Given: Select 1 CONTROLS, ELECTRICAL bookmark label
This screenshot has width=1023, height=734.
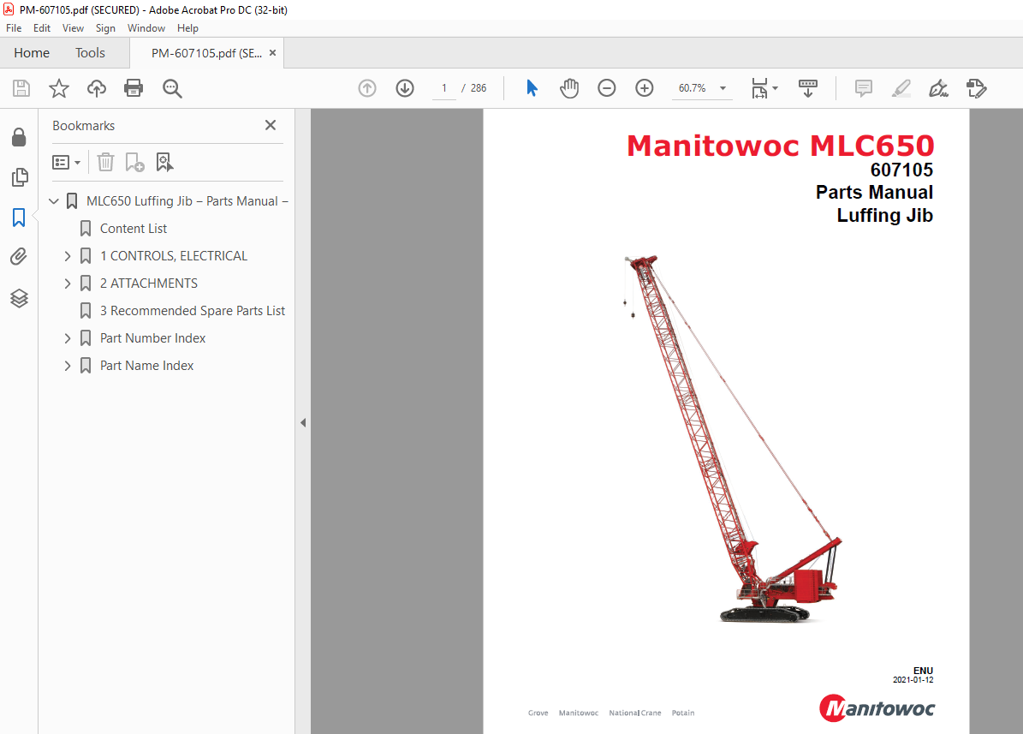Looking at the screenshot, I should coord(174,256).
